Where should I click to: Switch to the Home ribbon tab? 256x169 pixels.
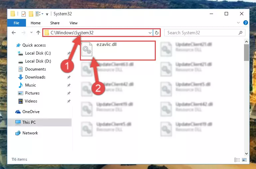point(35,23)
